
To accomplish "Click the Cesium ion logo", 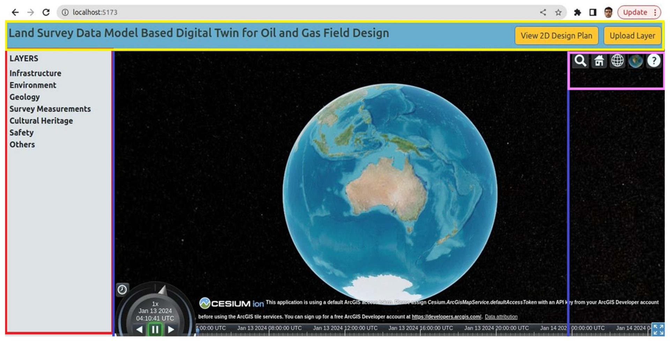I will pos(231,303).
